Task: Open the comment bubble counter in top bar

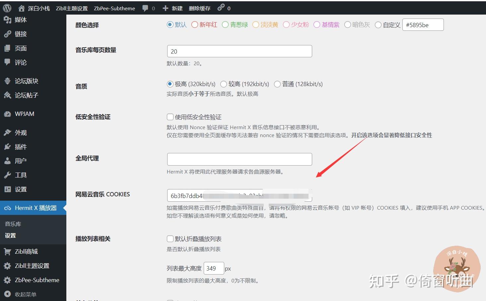Action: [148, 8]
